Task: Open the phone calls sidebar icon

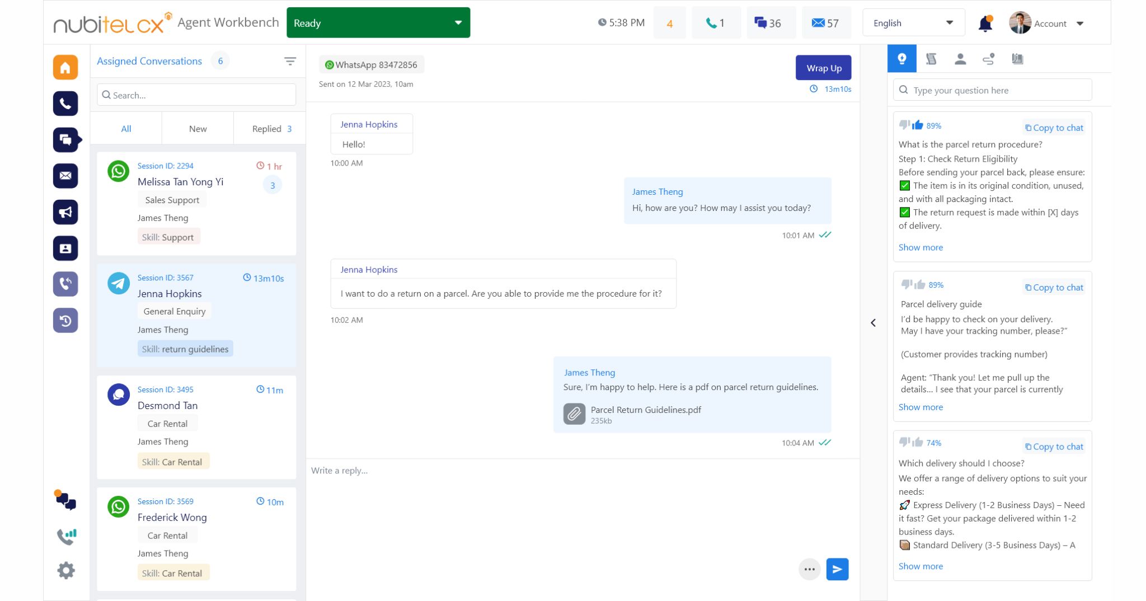Action: click(65, 104)
